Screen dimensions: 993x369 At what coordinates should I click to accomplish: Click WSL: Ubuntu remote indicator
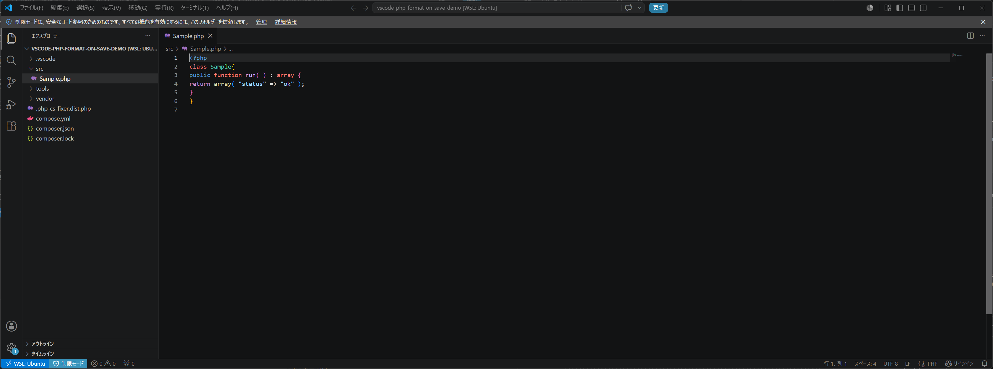click(x=25, y=364)
